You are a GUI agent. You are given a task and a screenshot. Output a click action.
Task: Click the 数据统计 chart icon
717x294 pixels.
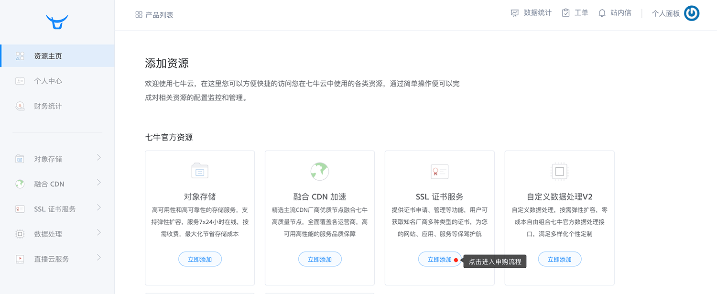[x=515, y=13]
